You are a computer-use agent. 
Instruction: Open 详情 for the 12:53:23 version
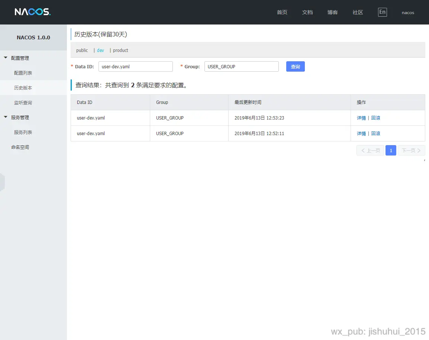[x=361, y=118]
